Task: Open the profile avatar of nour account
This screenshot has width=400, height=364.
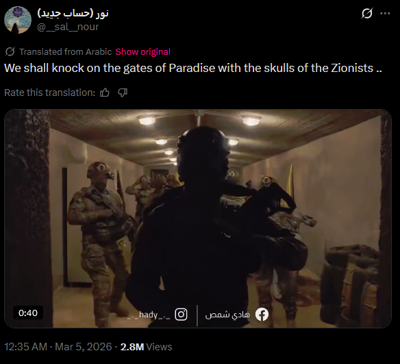Action: 18,20
